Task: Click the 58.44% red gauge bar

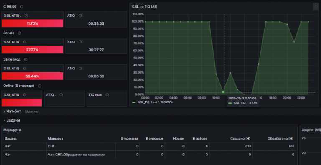Action: click(x=32, y=76)
